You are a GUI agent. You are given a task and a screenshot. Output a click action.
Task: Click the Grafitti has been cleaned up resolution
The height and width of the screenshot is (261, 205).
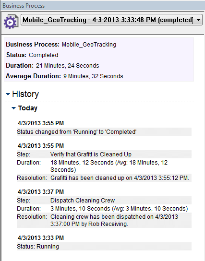[120, 178]
